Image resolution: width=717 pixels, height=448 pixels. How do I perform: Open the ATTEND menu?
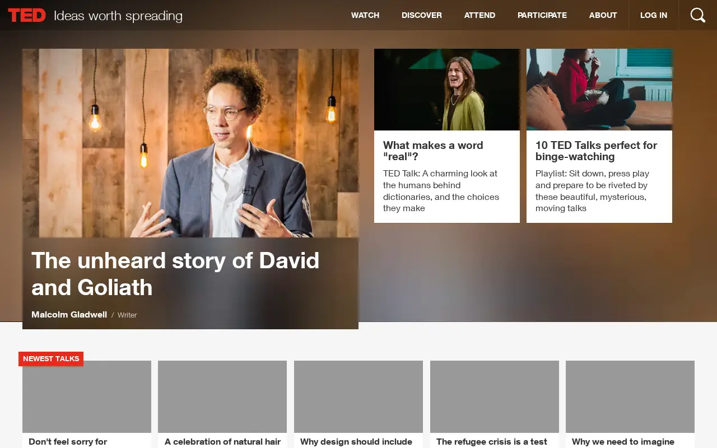pyautogui.click(x=479, y=15)
